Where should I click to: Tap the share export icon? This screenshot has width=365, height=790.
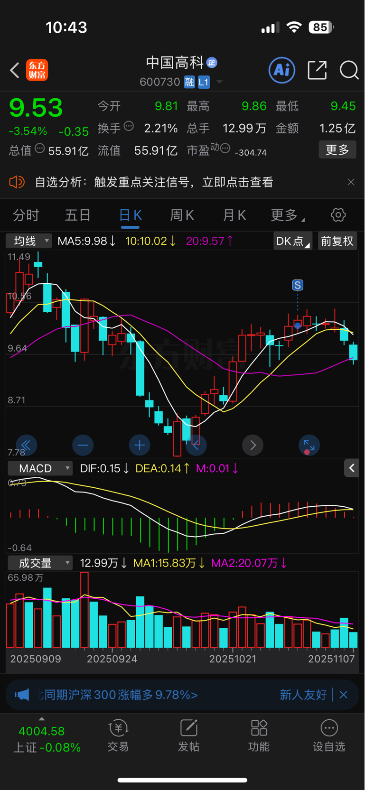[317, 70]
